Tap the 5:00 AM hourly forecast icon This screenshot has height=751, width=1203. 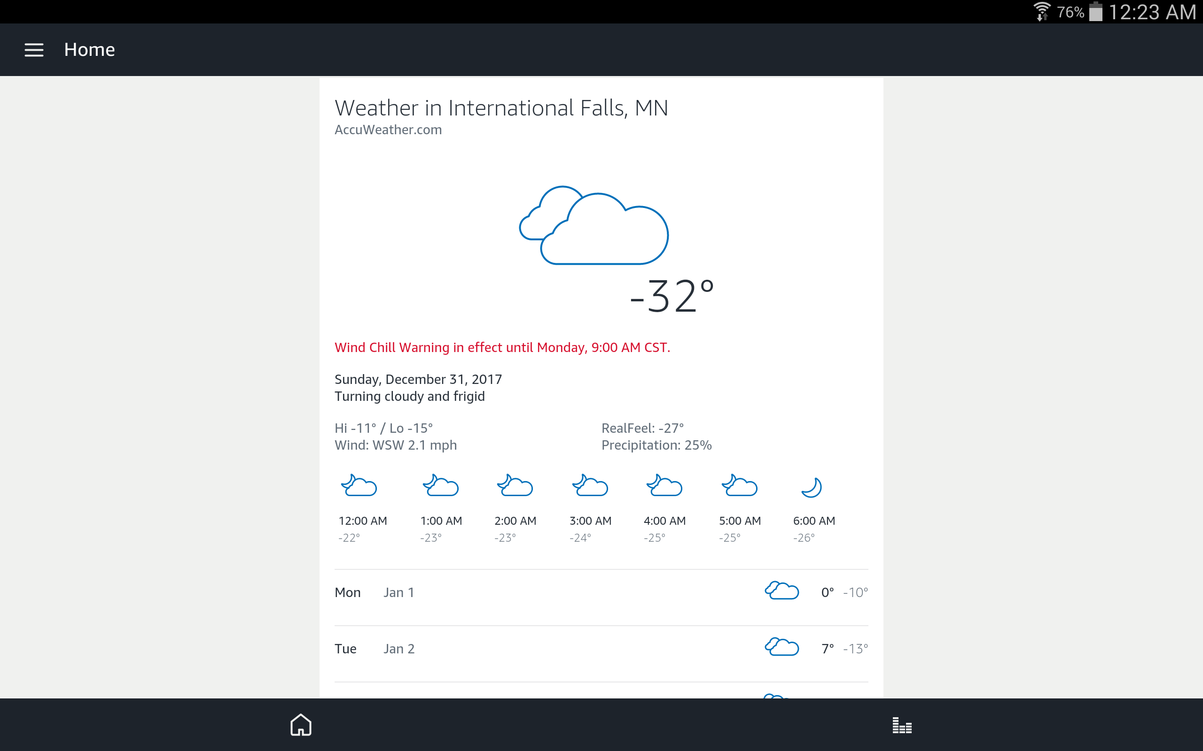coord(739,486)
